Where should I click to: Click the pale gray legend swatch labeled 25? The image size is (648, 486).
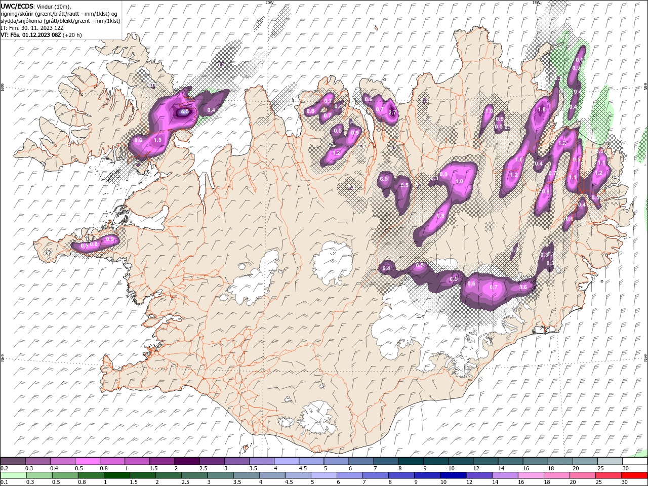click(x=611, y=461)
